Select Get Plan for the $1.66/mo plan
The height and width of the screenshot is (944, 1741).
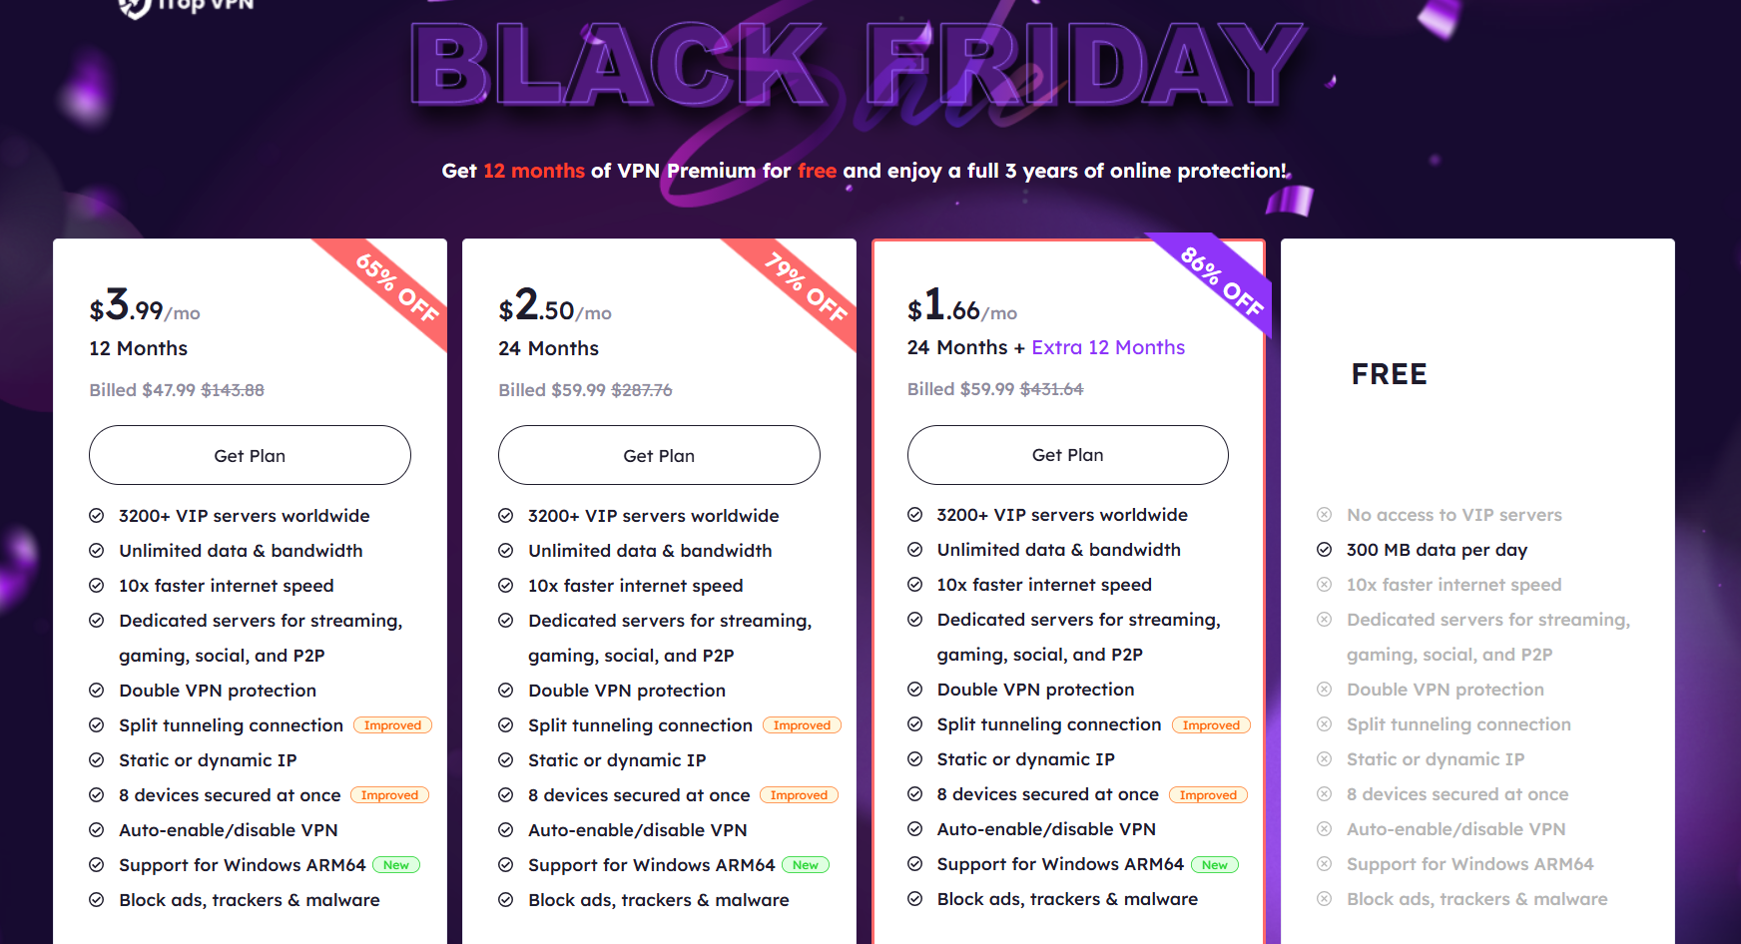click(1067, 454)
